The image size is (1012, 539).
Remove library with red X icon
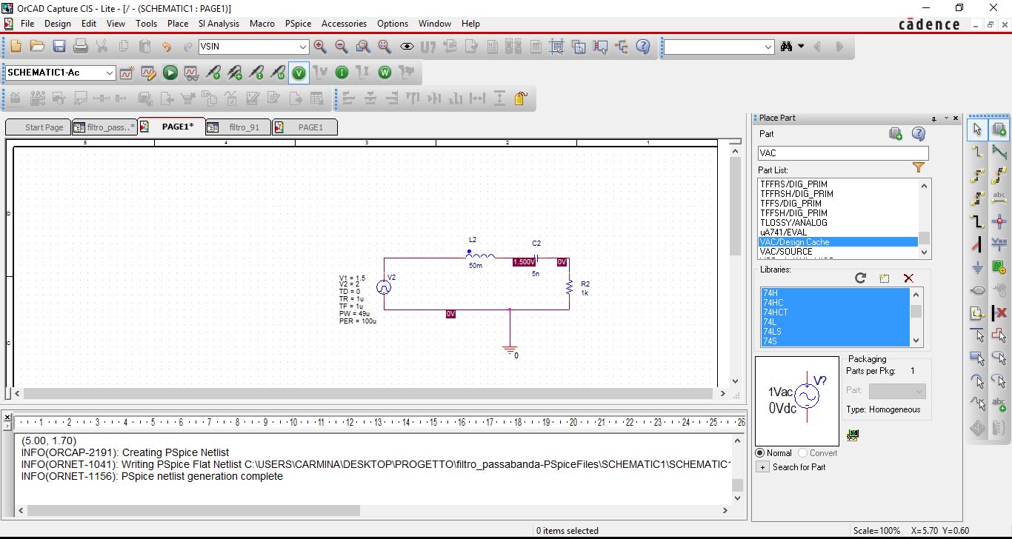(908, 278)
